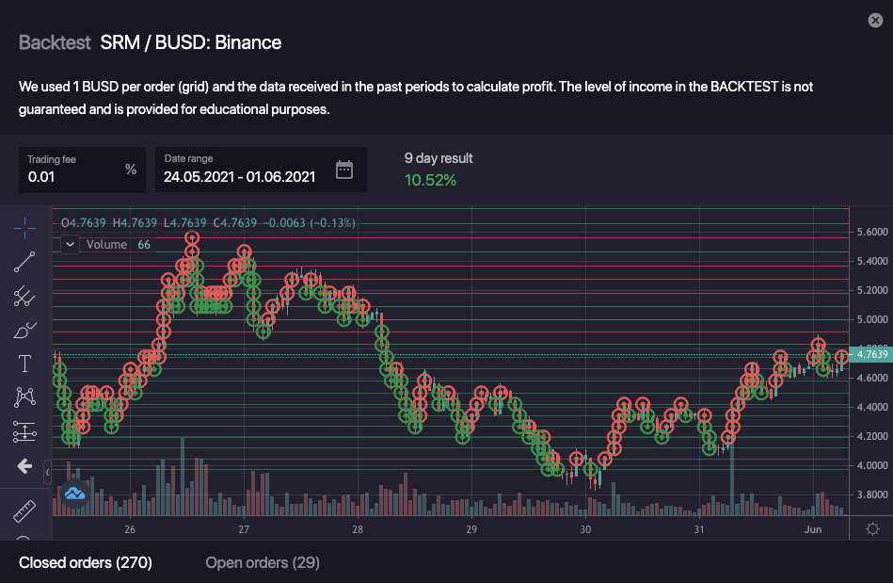Click the date range field 24.05.2021 - 01.06.2021
Image resolution: width=893 pixels, height=583 pixels.
click(x=239, y=176)
